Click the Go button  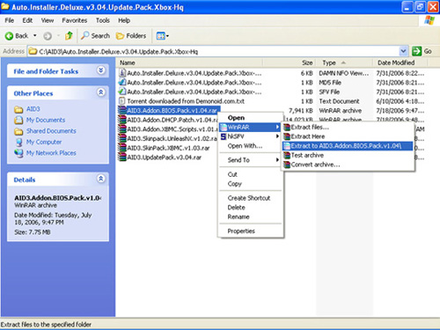tap(422, 51)
